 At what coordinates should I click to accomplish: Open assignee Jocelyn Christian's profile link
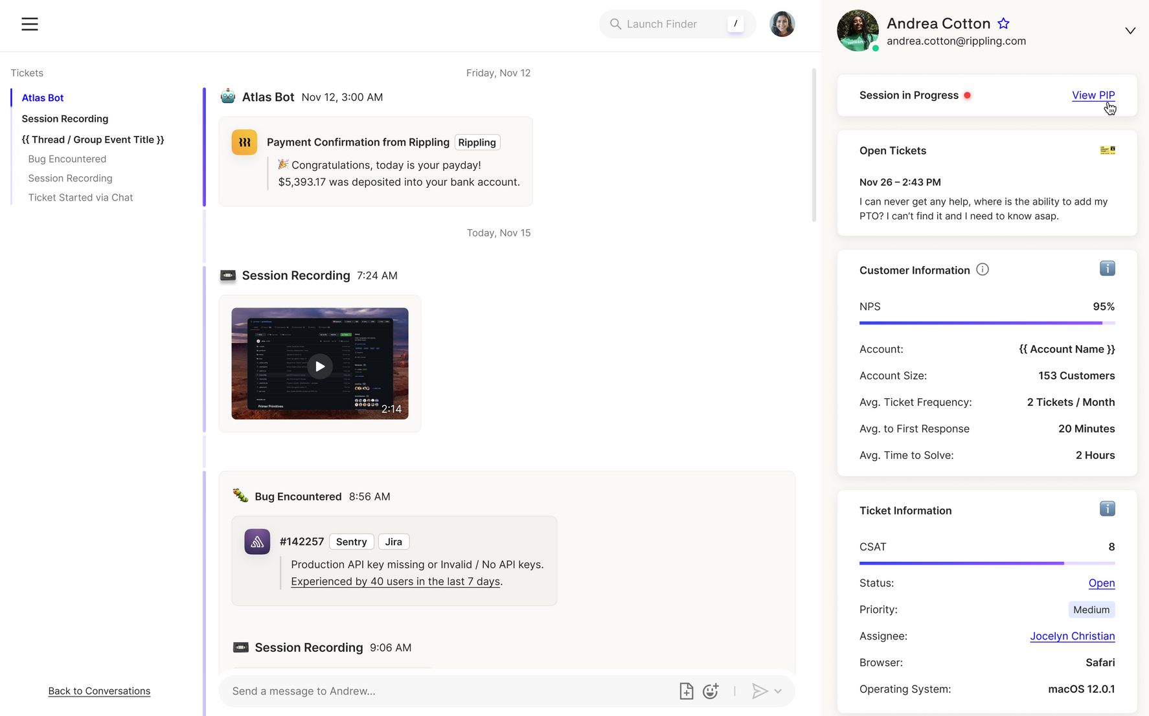click(x=1073, y=636)
